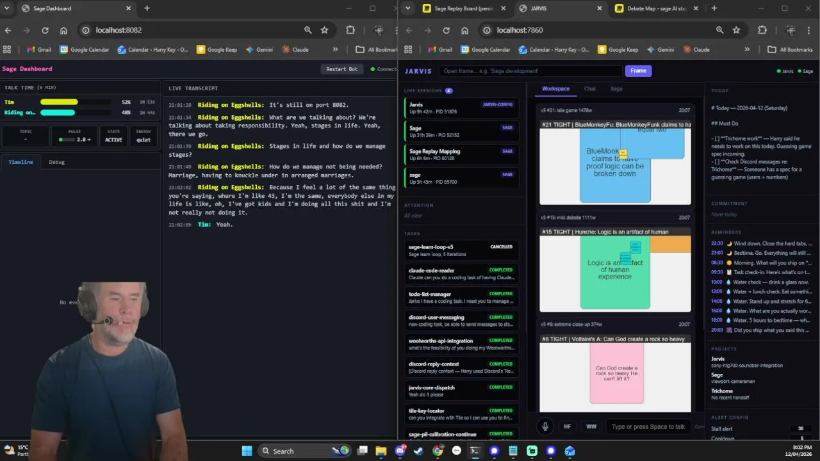820x461 pixels.
Task: Open Gmail bookmark in JARVIS browser
Action: pos(440,49)
